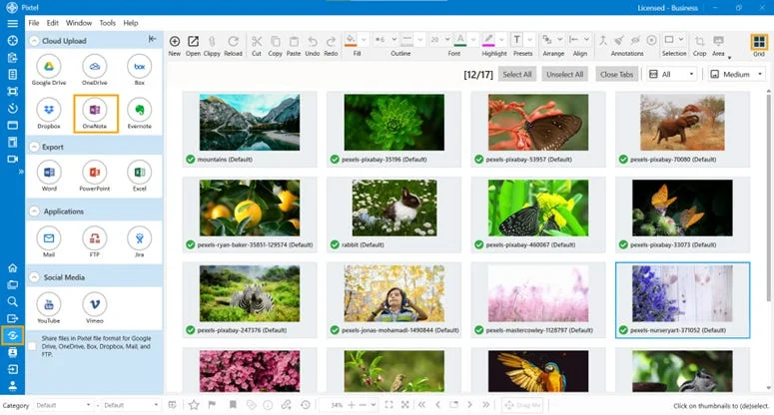The width and height of the screenshot is (774, 415).
Task: Uncheck the rabbit image selection mark
Action: click(x=335, y=244)
